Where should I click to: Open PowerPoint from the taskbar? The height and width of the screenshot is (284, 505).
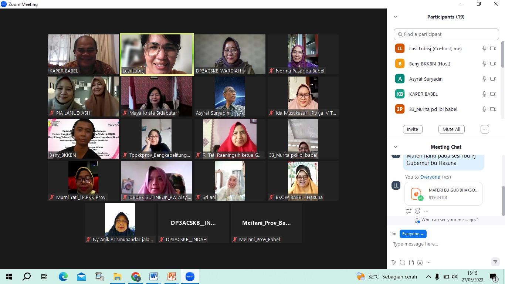[172, 276]
